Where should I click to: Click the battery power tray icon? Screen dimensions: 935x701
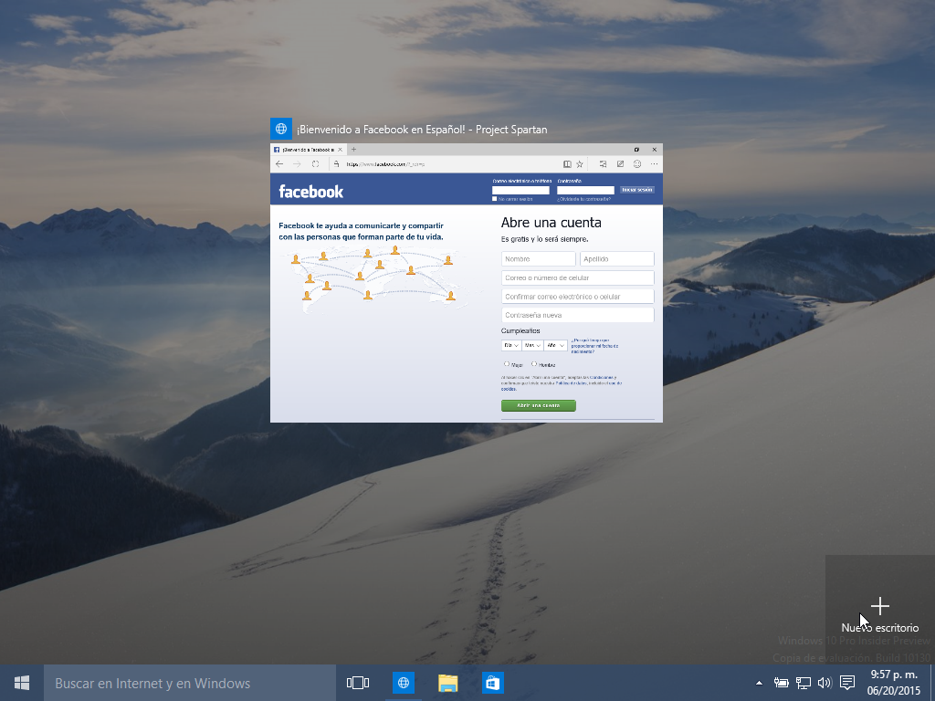tap(782, 683)
